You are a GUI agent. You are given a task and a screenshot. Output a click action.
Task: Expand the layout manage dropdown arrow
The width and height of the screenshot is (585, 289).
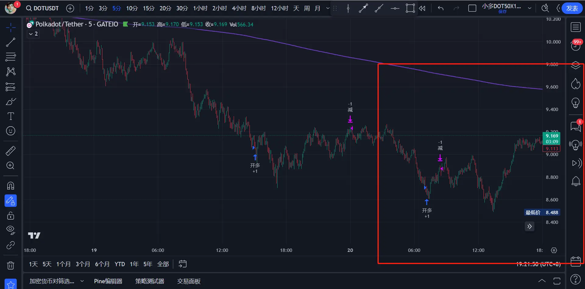point(530,8)
